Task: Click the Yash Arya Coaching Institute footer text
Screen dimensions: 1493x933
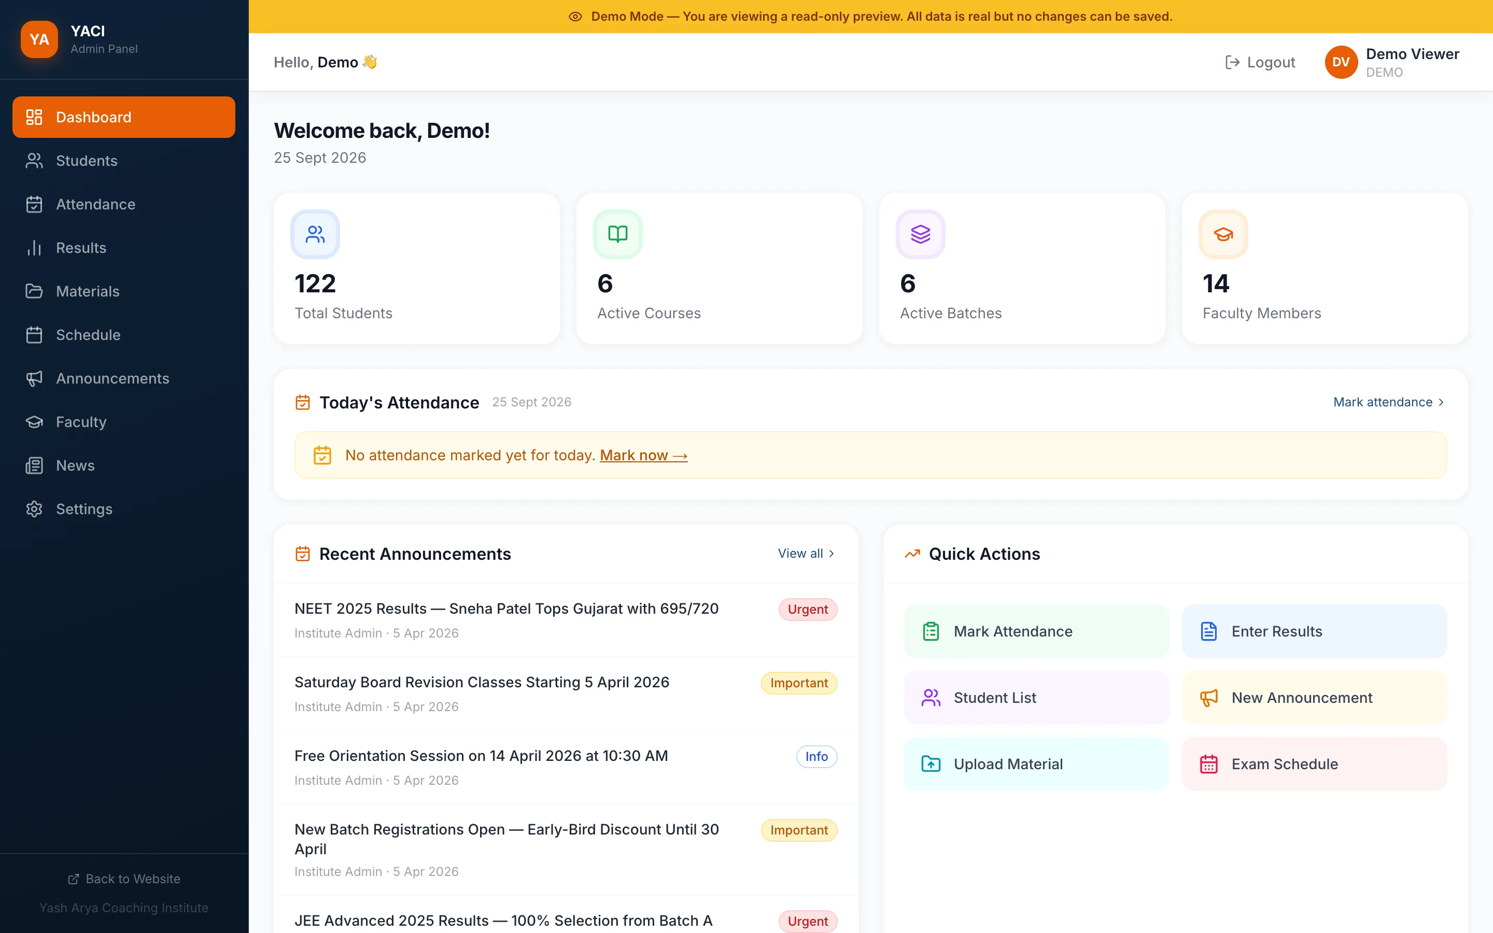Action: pos(124,908)
